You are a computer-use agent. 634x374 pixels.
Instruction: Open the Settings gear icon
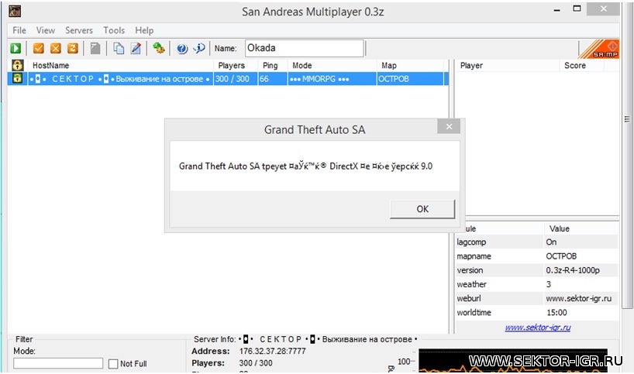pos(158,49)
